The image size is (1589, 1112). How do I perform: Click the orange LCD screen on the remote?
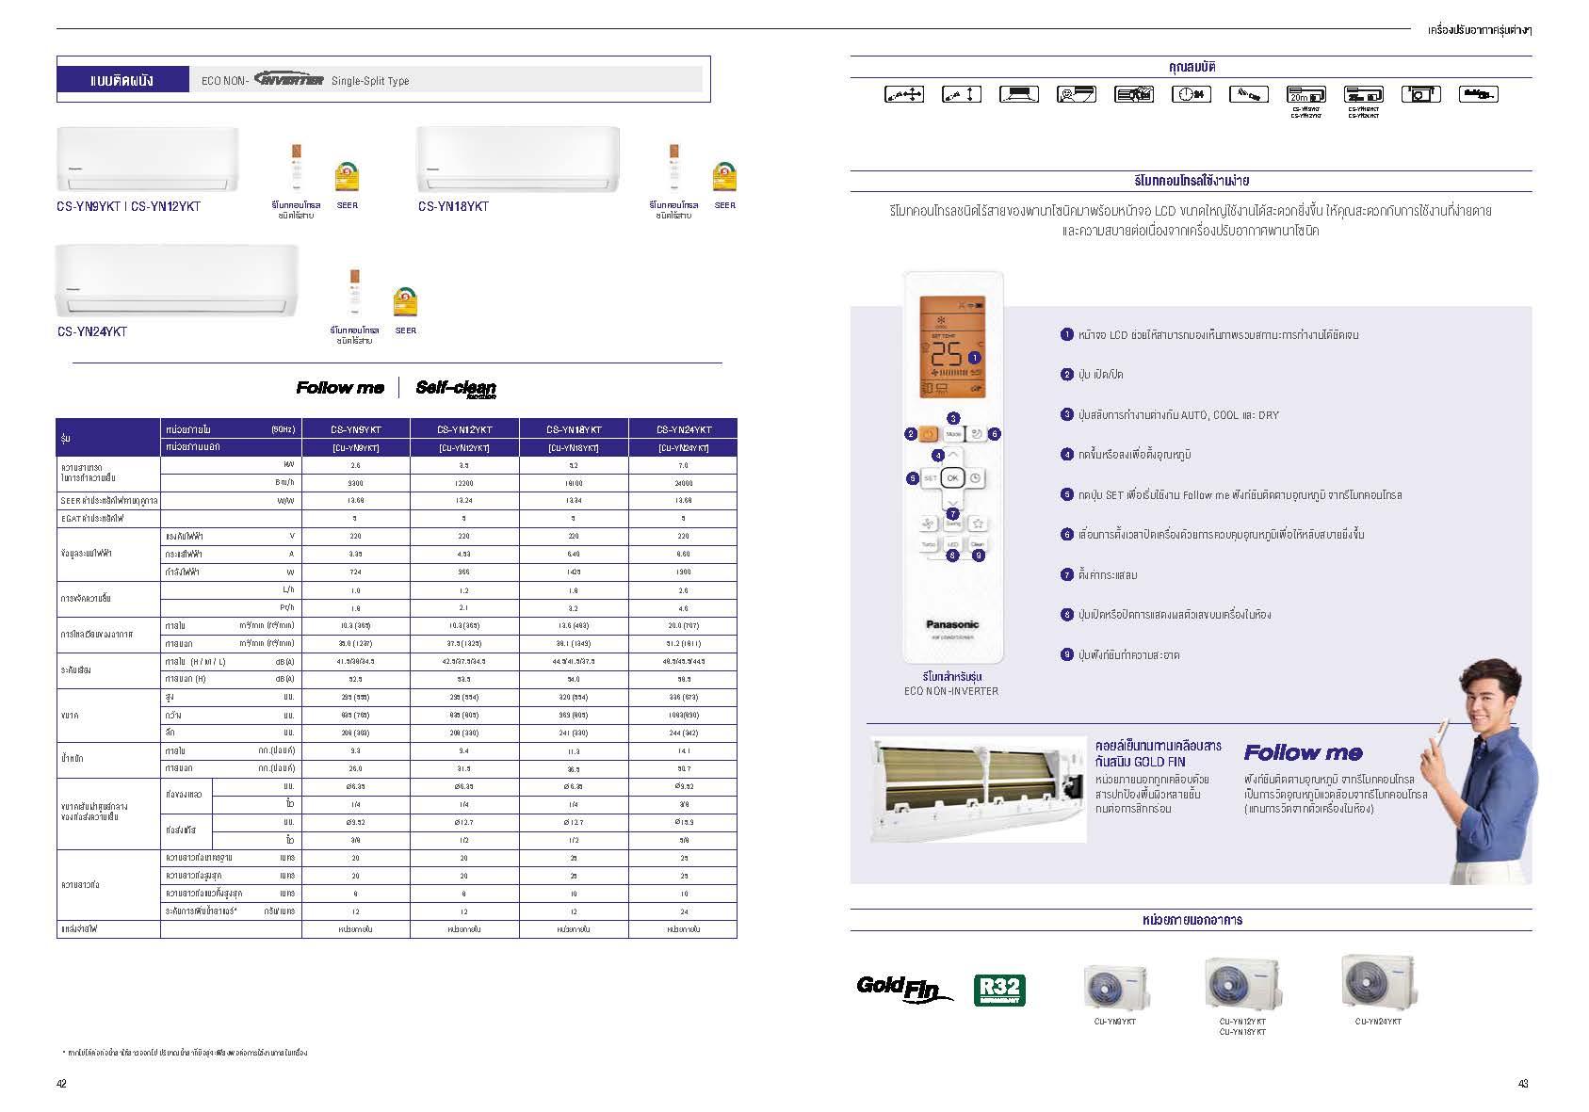[952, 346]
